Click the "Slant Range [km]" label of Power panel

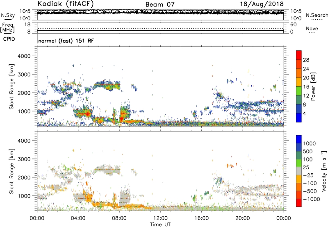click(11, 86)
